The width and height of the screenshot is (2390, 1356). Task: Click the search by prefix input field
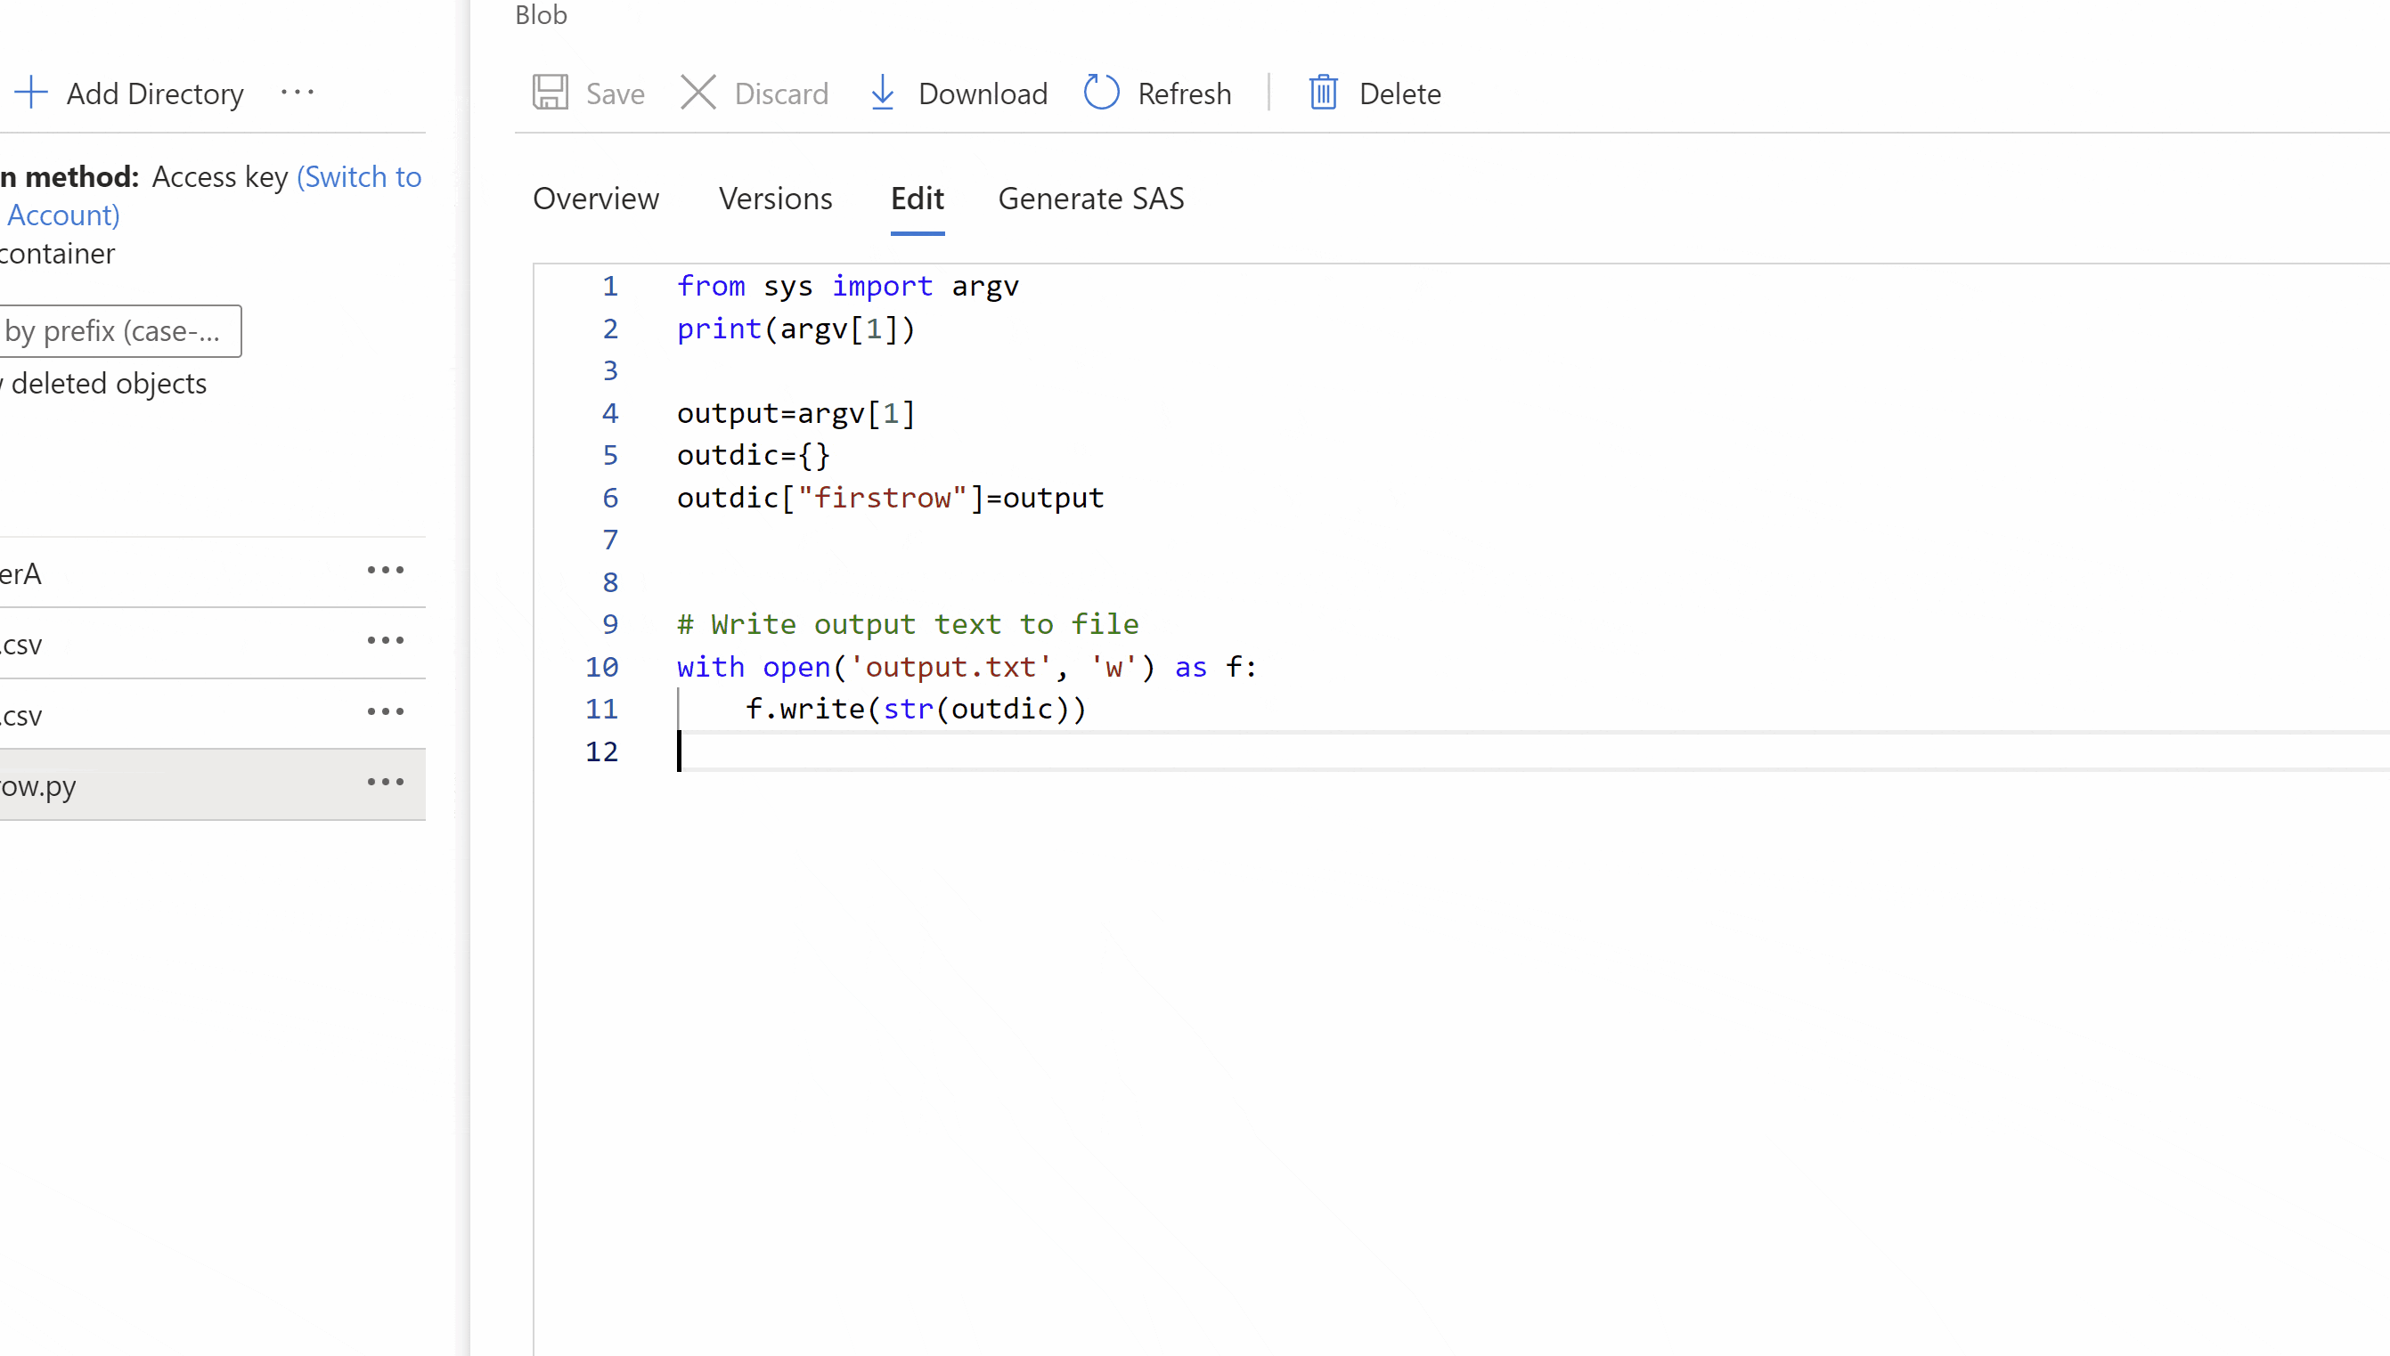point(119,331)
